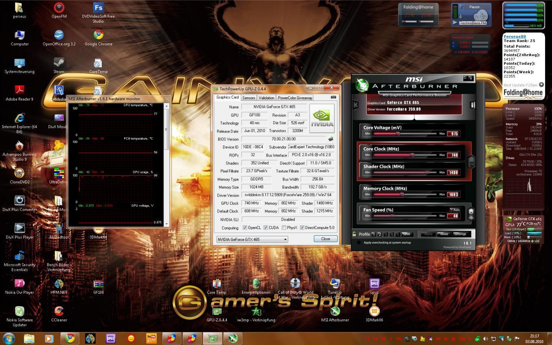This screenshot has width=552, height=345.
Task: Toggle the DirectCompute 5.0 checkbox
Action: (302, 228)
